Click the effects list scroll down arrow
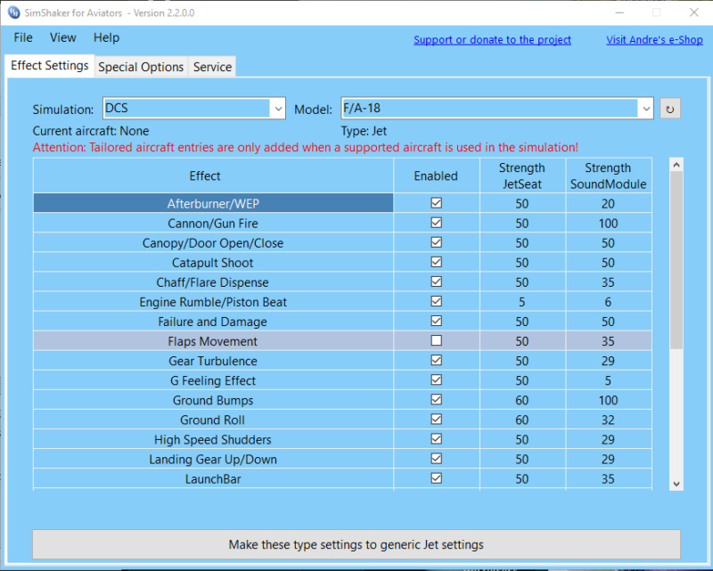Viewport: 713px width, 571px height. (x=676, y=485)
